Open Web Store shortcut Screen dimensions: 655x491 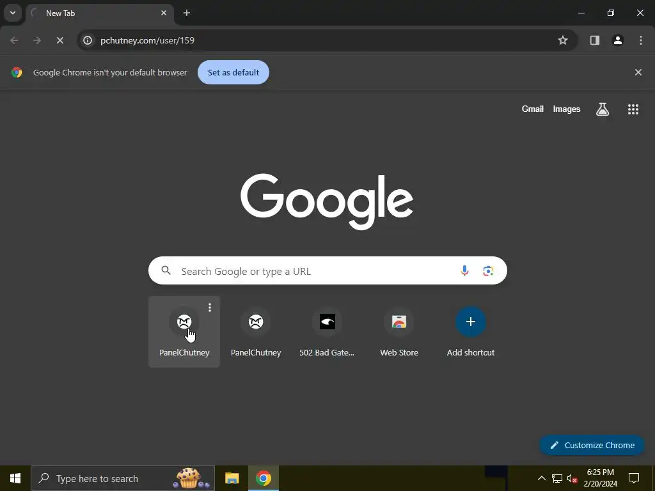pyautogui.click(x=399, y=332)
